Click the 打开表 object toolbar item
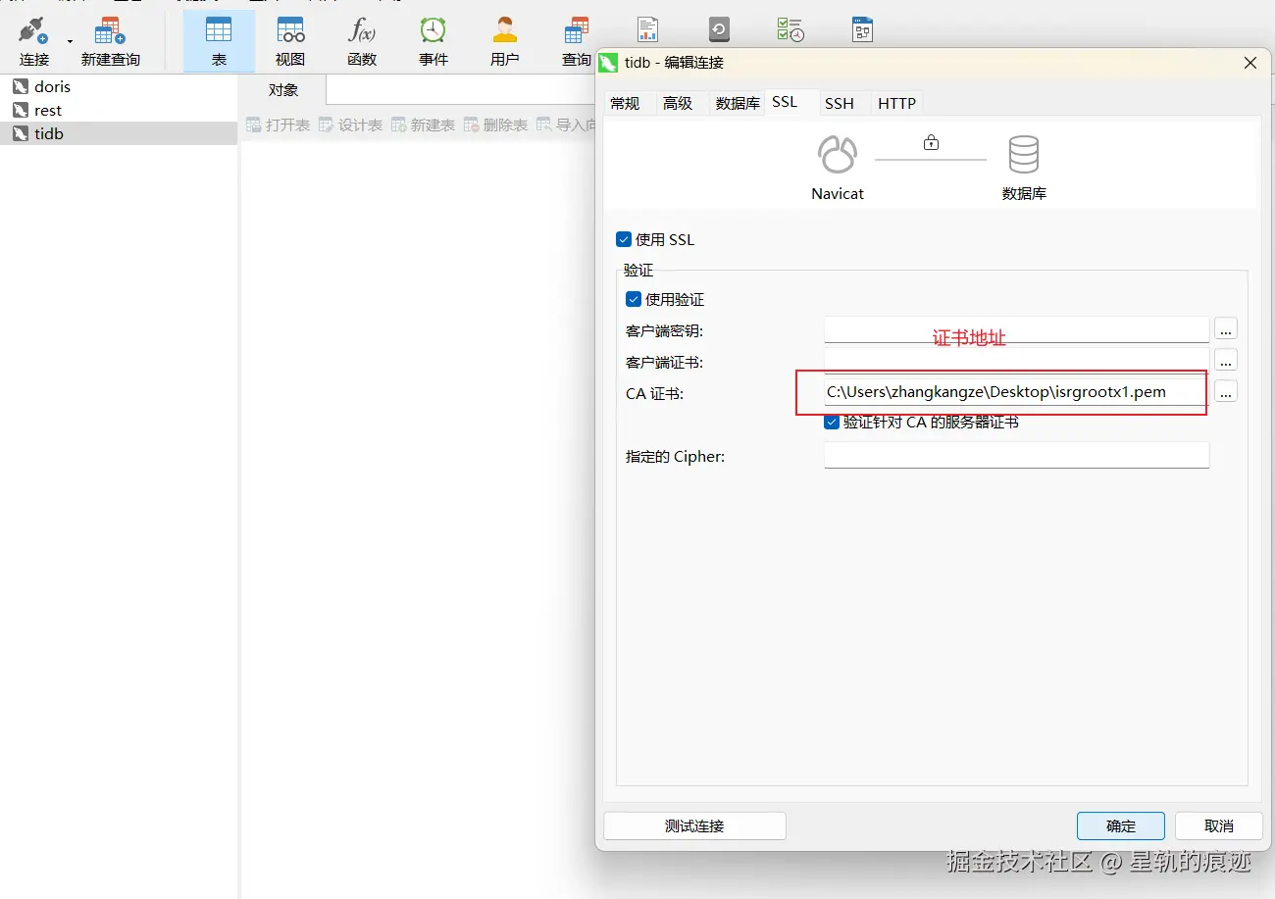The height and width of the screenshot is (899, 1275). coord(279,125)
